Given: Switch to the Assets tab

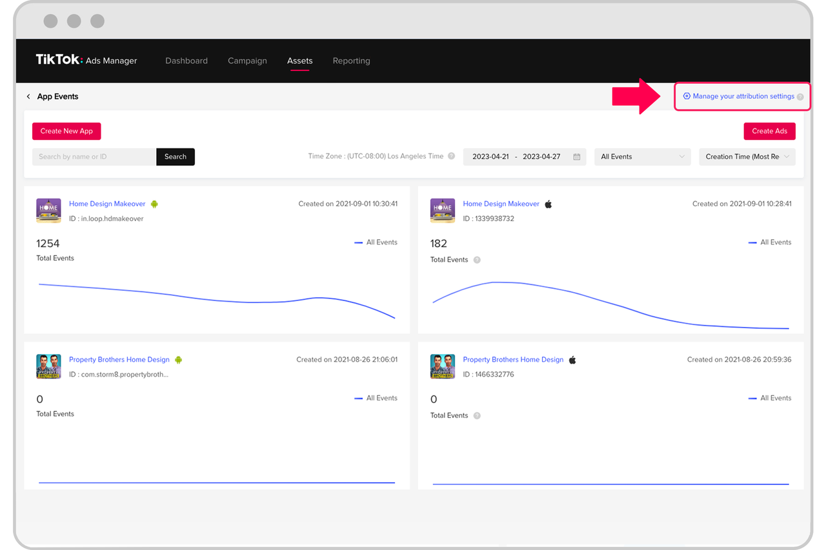Looking at the screenshot, I should pyautogui.click(x=300, y=61).
